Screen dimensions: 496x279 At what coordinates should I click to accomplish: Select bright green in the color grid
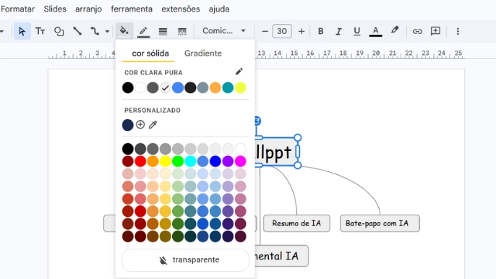tap(178, 161)
